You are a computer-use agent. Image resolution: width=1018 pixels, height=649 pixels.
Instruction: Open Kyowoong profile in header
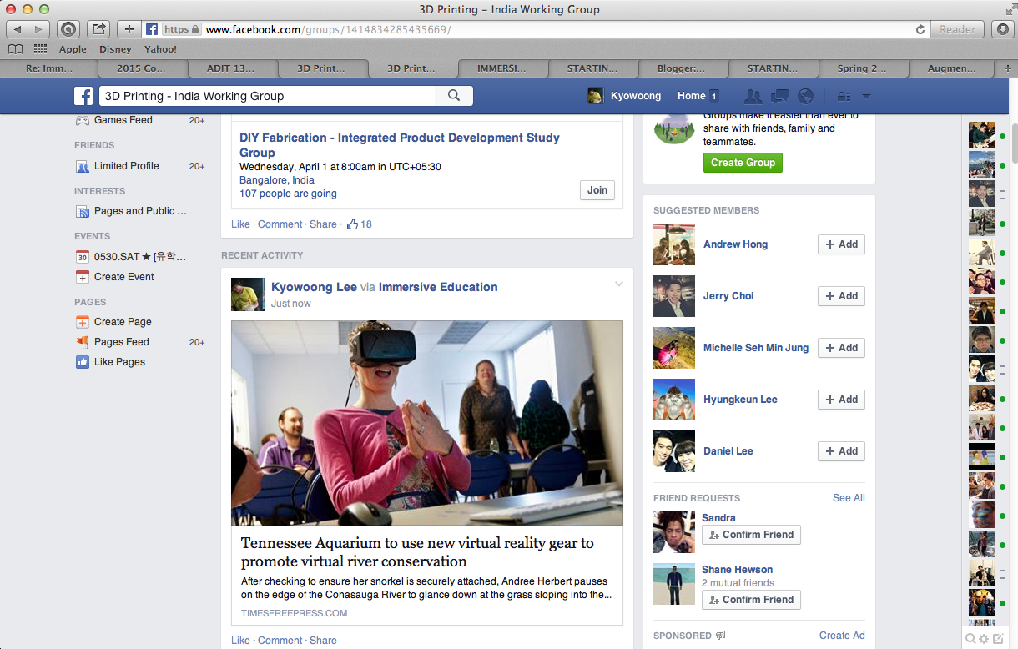[625, 96]
